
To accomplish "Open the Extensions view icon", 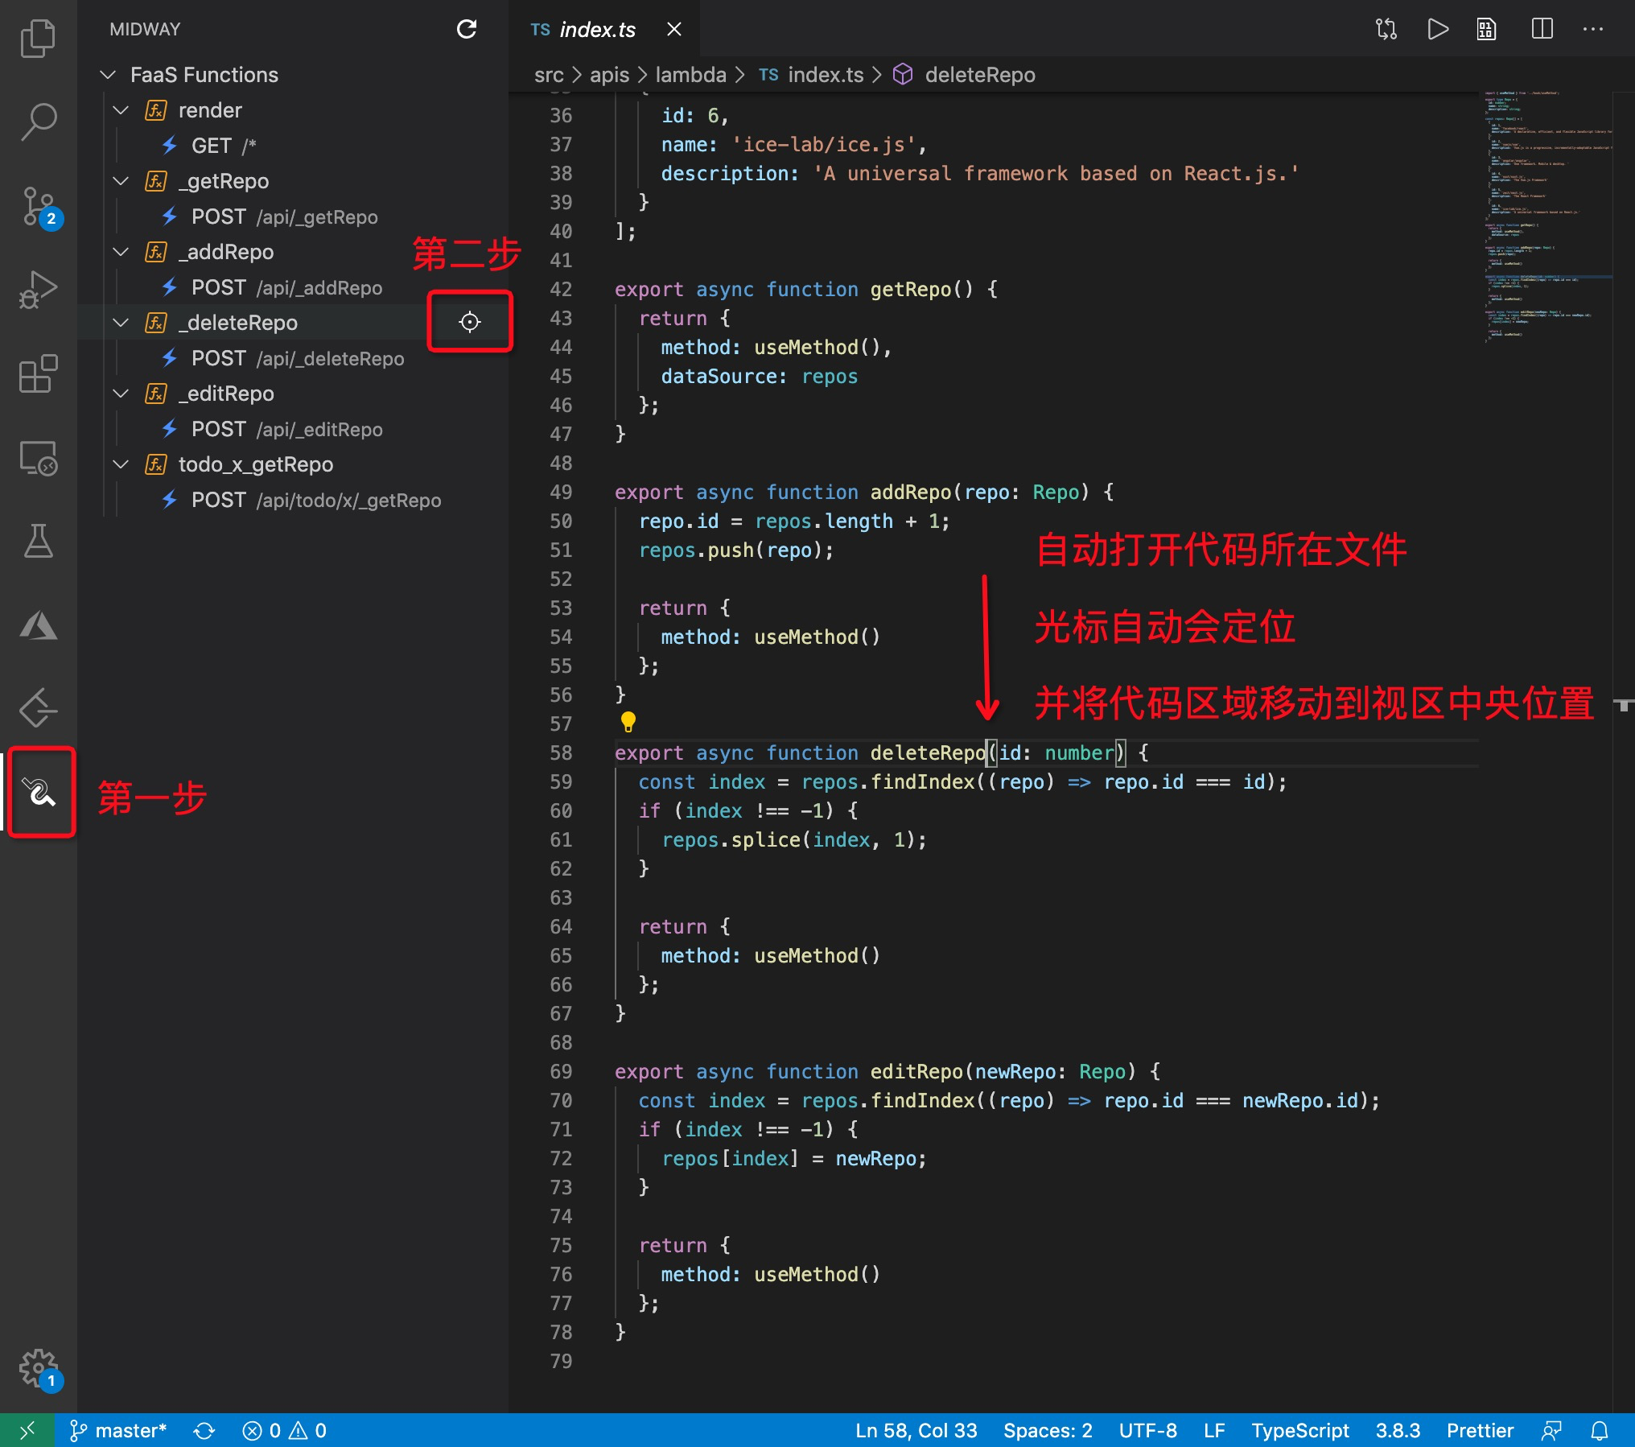I will (x=38, y=374).
